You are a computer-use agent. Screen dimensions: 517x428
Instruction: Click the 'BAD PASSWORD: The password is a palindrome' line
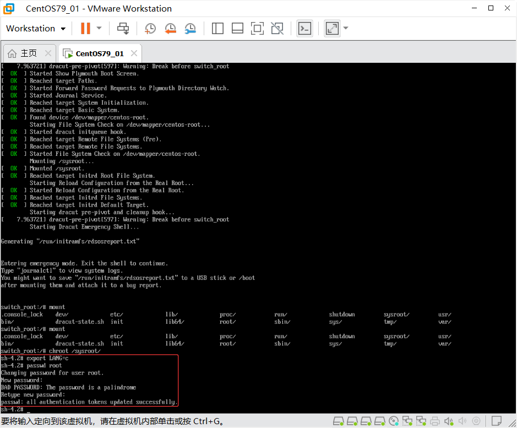point(68,387)
